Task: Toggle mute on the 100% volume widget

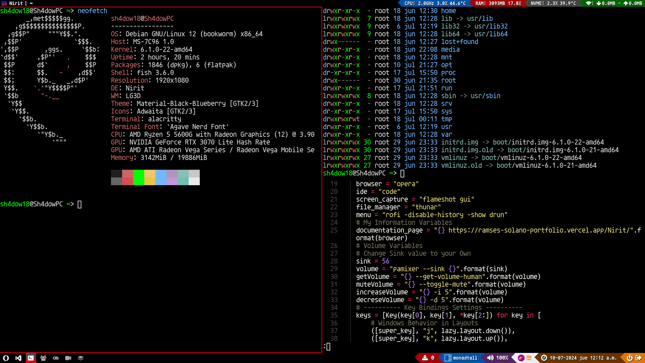Action: click(x=497, y=358)
